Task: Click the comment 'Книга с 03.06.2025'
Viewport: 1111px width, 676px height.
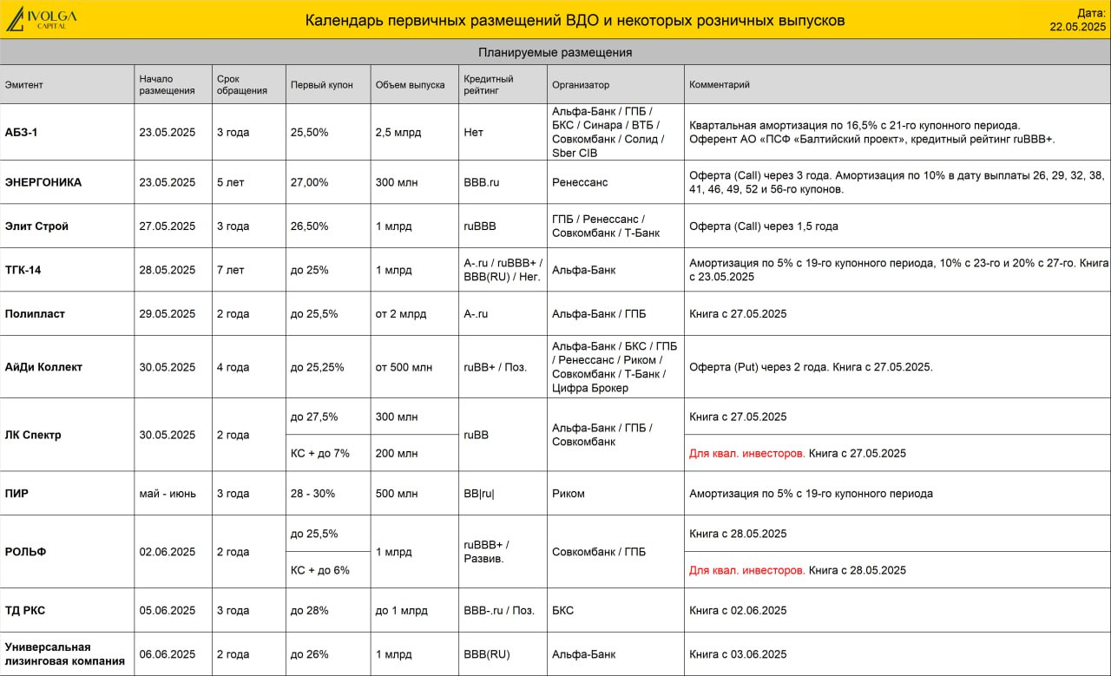Action: [x=738, y=654]
